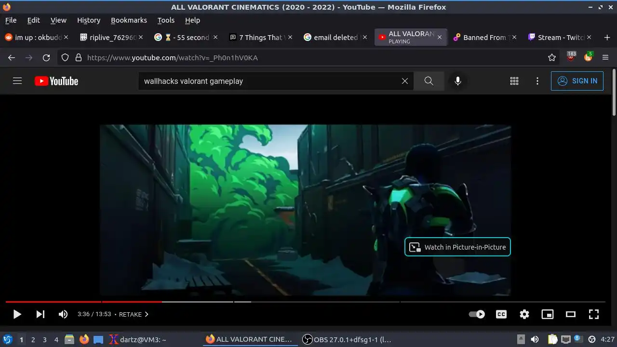Open a new browser tab
This screenshot has width=617, height=347.
pos(607,37)
